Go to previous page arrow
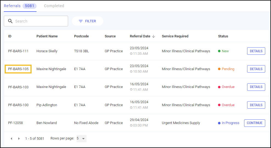Screen dimensions: 271x148 (12, 138)
